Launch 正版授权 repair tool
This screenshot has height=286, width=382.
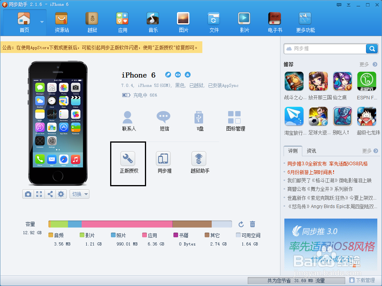pyautogui.click(x=129, y=162)
